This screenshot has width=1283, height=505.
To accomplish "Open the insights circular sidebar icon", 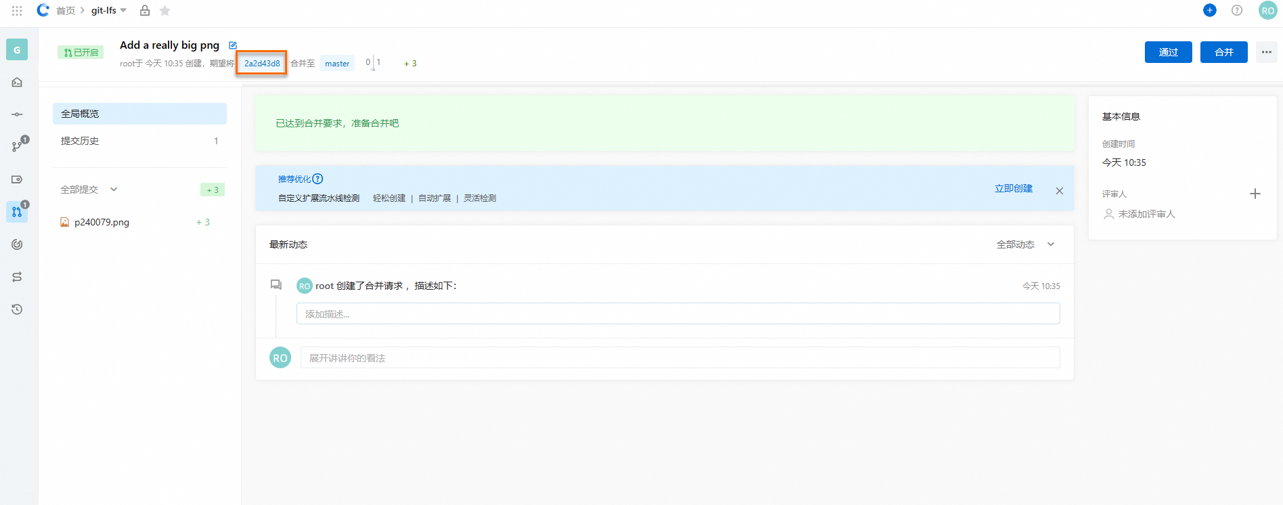I will [17, 244].
